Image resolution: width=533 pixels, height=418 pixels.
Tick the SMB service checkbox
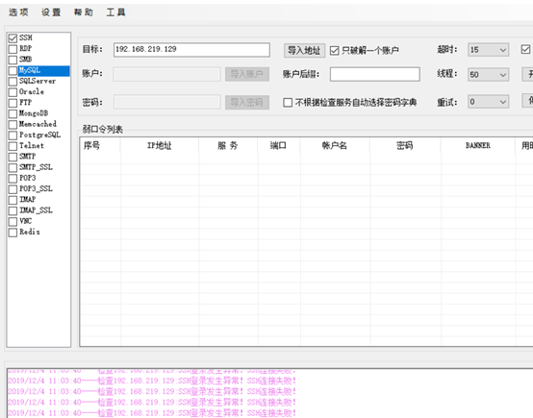click(13, 61)
